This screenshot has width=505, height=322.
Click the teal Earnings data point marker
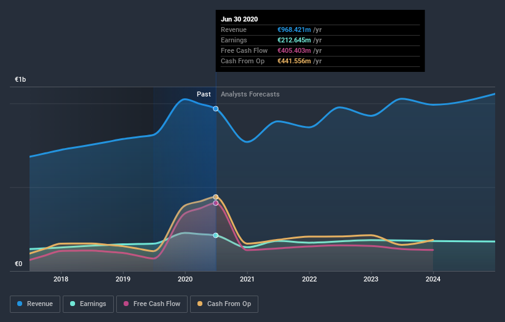click(x=216, y=235)
